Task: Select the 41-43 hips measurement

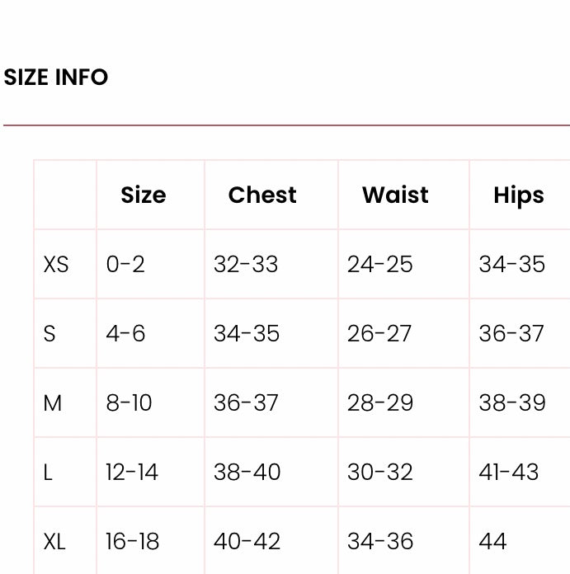Action: 508,473
